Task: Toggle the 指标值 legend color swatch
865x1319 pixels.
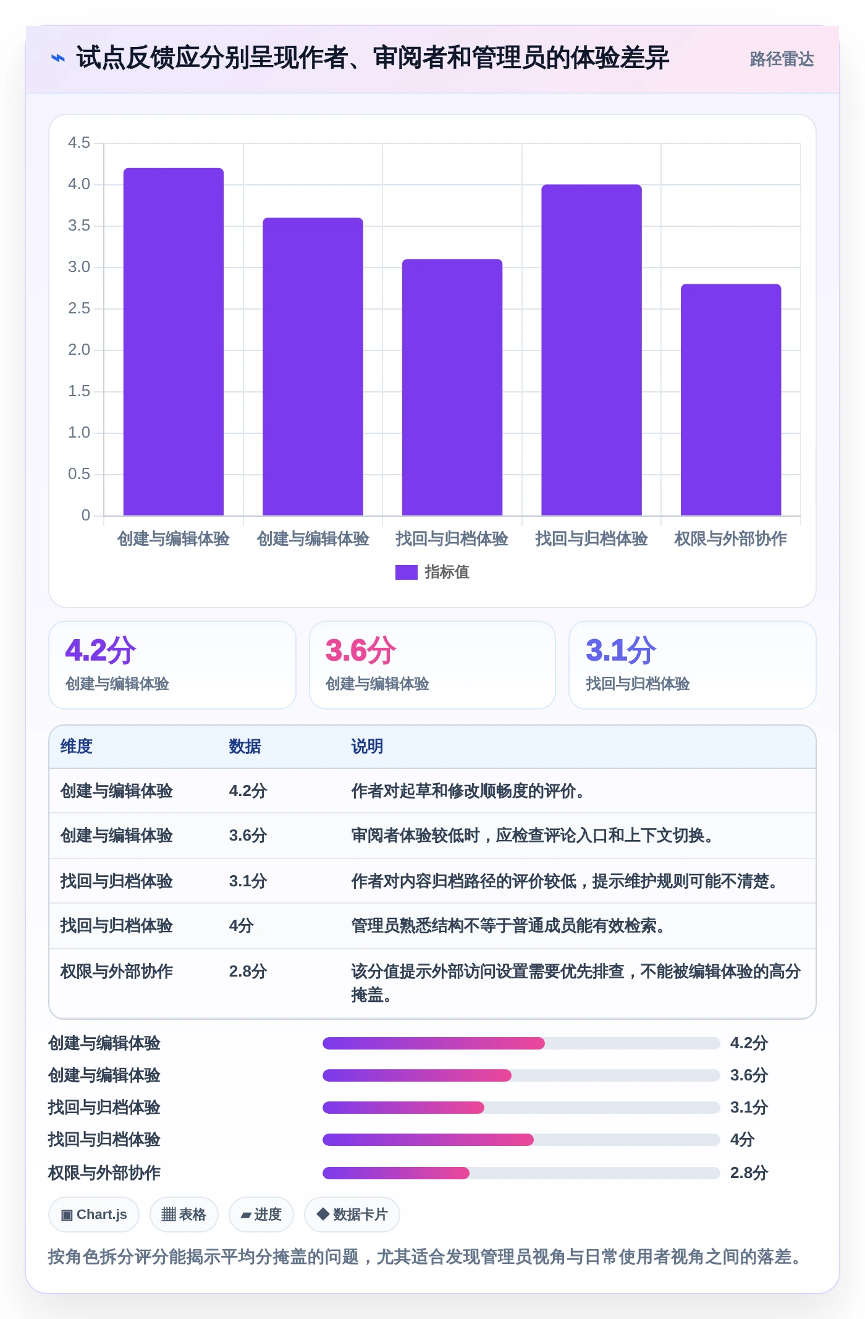Action: [x=407, y=572]
